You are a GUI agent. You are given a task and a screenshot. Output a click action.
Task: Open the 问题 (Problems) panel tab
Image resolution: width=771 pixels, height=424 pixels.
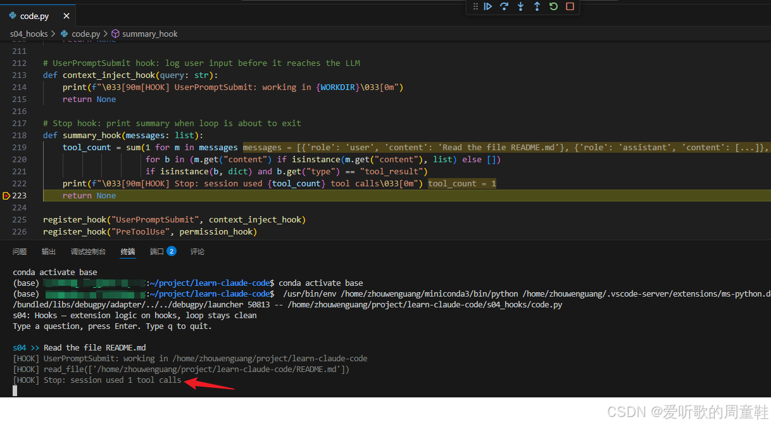pos(20,252)
